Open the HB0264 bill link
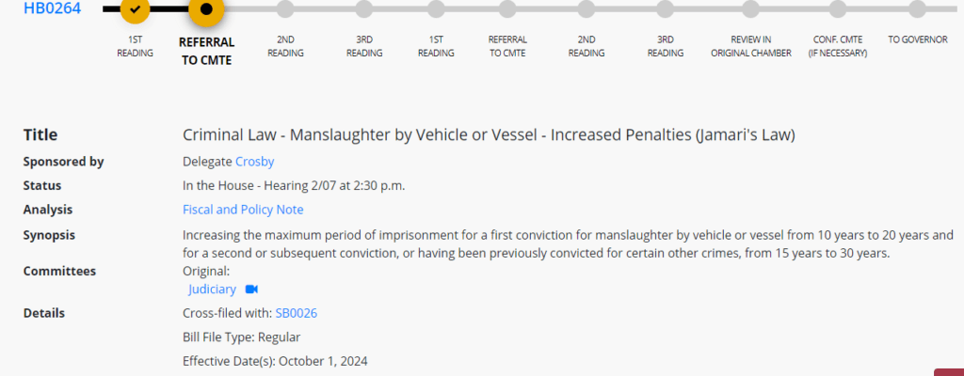Image resolution: width=964 pixels, height=376 pixels. coord(53,8)
